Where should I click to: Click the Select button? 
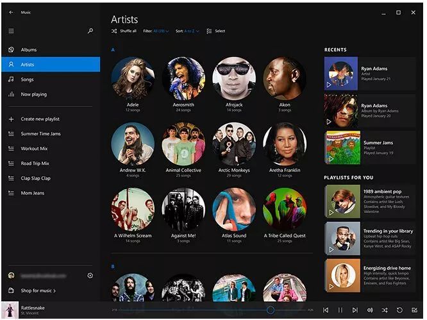click(x=215, y=31)
